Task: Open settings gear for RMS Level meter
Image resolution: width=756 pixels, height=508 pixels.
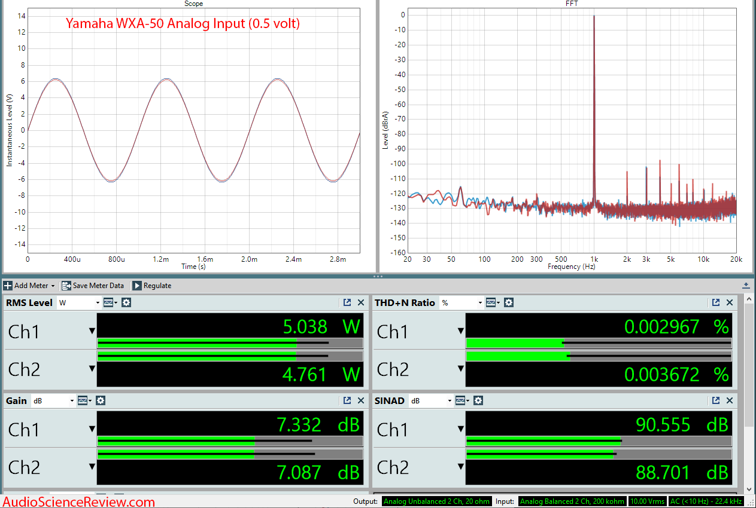Action: click(x=126, y=302)
